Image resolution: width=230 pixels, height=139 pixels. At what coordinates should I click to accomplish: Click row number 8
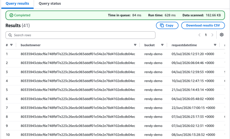pyautogui.click(x=7, y=117)
